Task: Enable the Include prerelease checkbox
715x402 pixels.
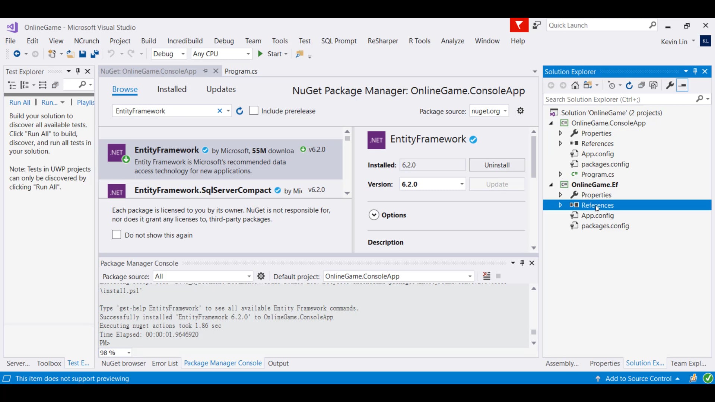Action: click(254, 111)
